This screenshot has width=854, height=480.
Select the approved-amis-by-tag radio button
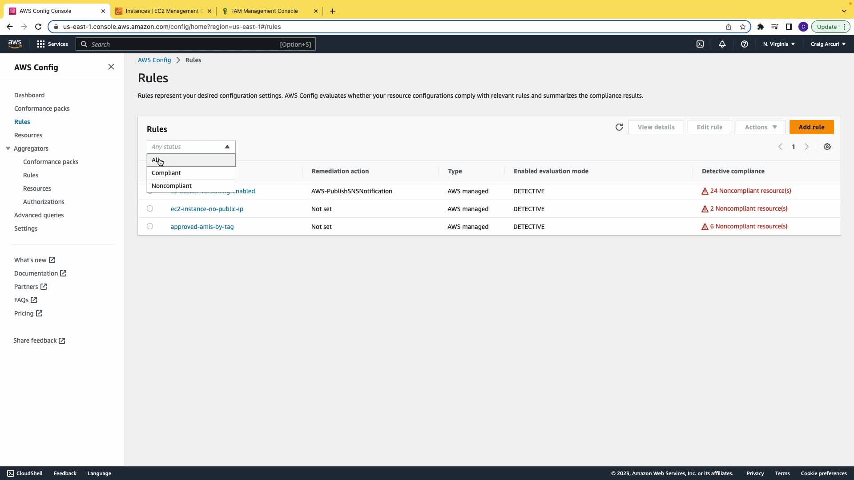(x=150, y=226)
